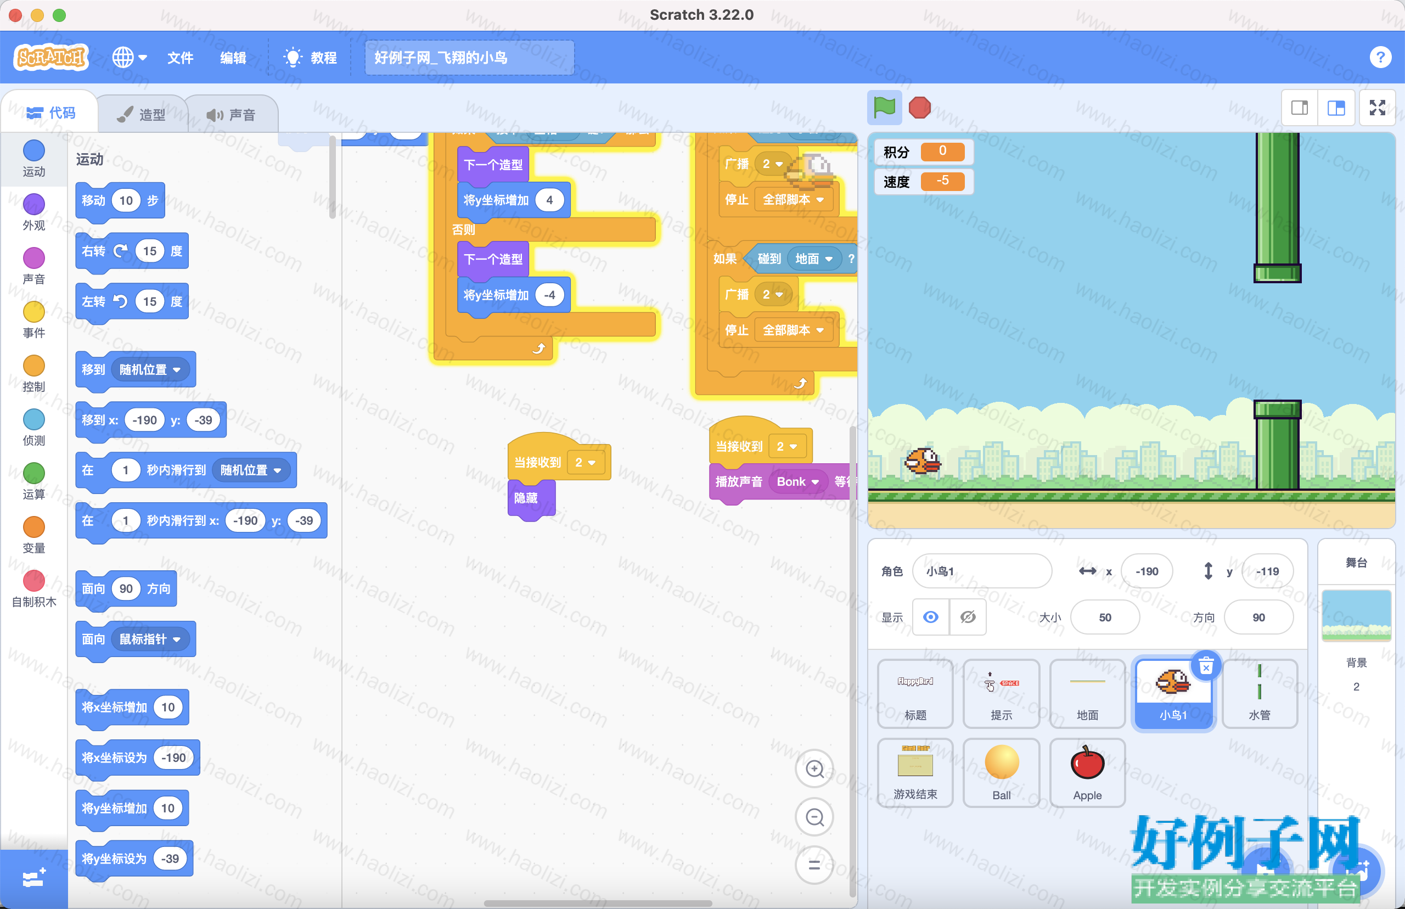Edit the sprite name field 小鸟1

point(982,571)
